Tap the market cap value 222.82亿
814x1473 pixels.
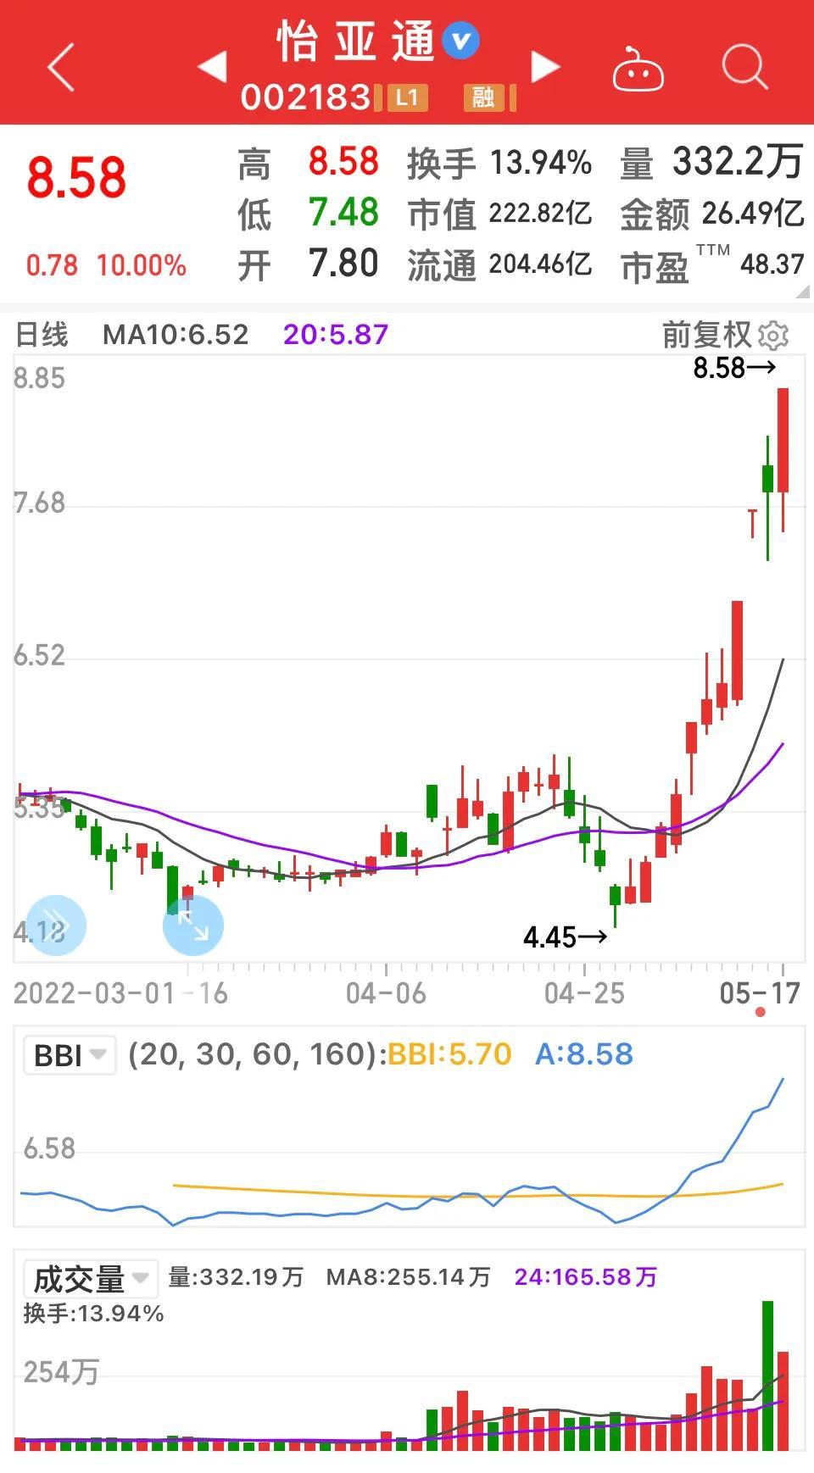540,214
